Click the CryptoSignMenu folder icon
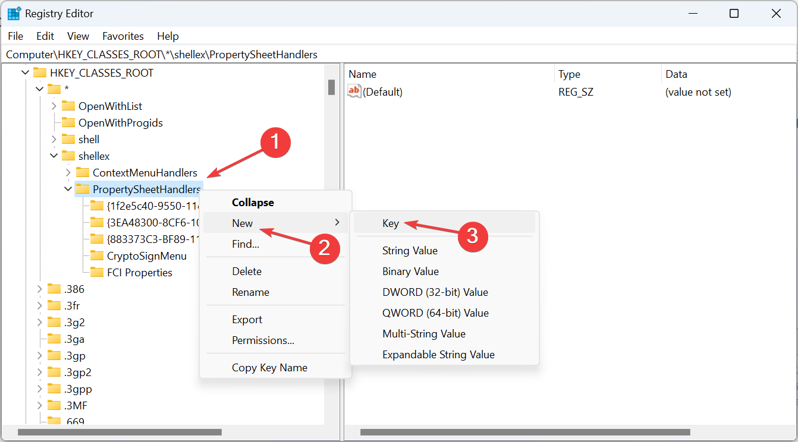 point(97,255)
